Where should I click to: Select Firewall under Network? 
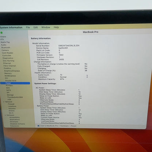click(x=11, y=104)
